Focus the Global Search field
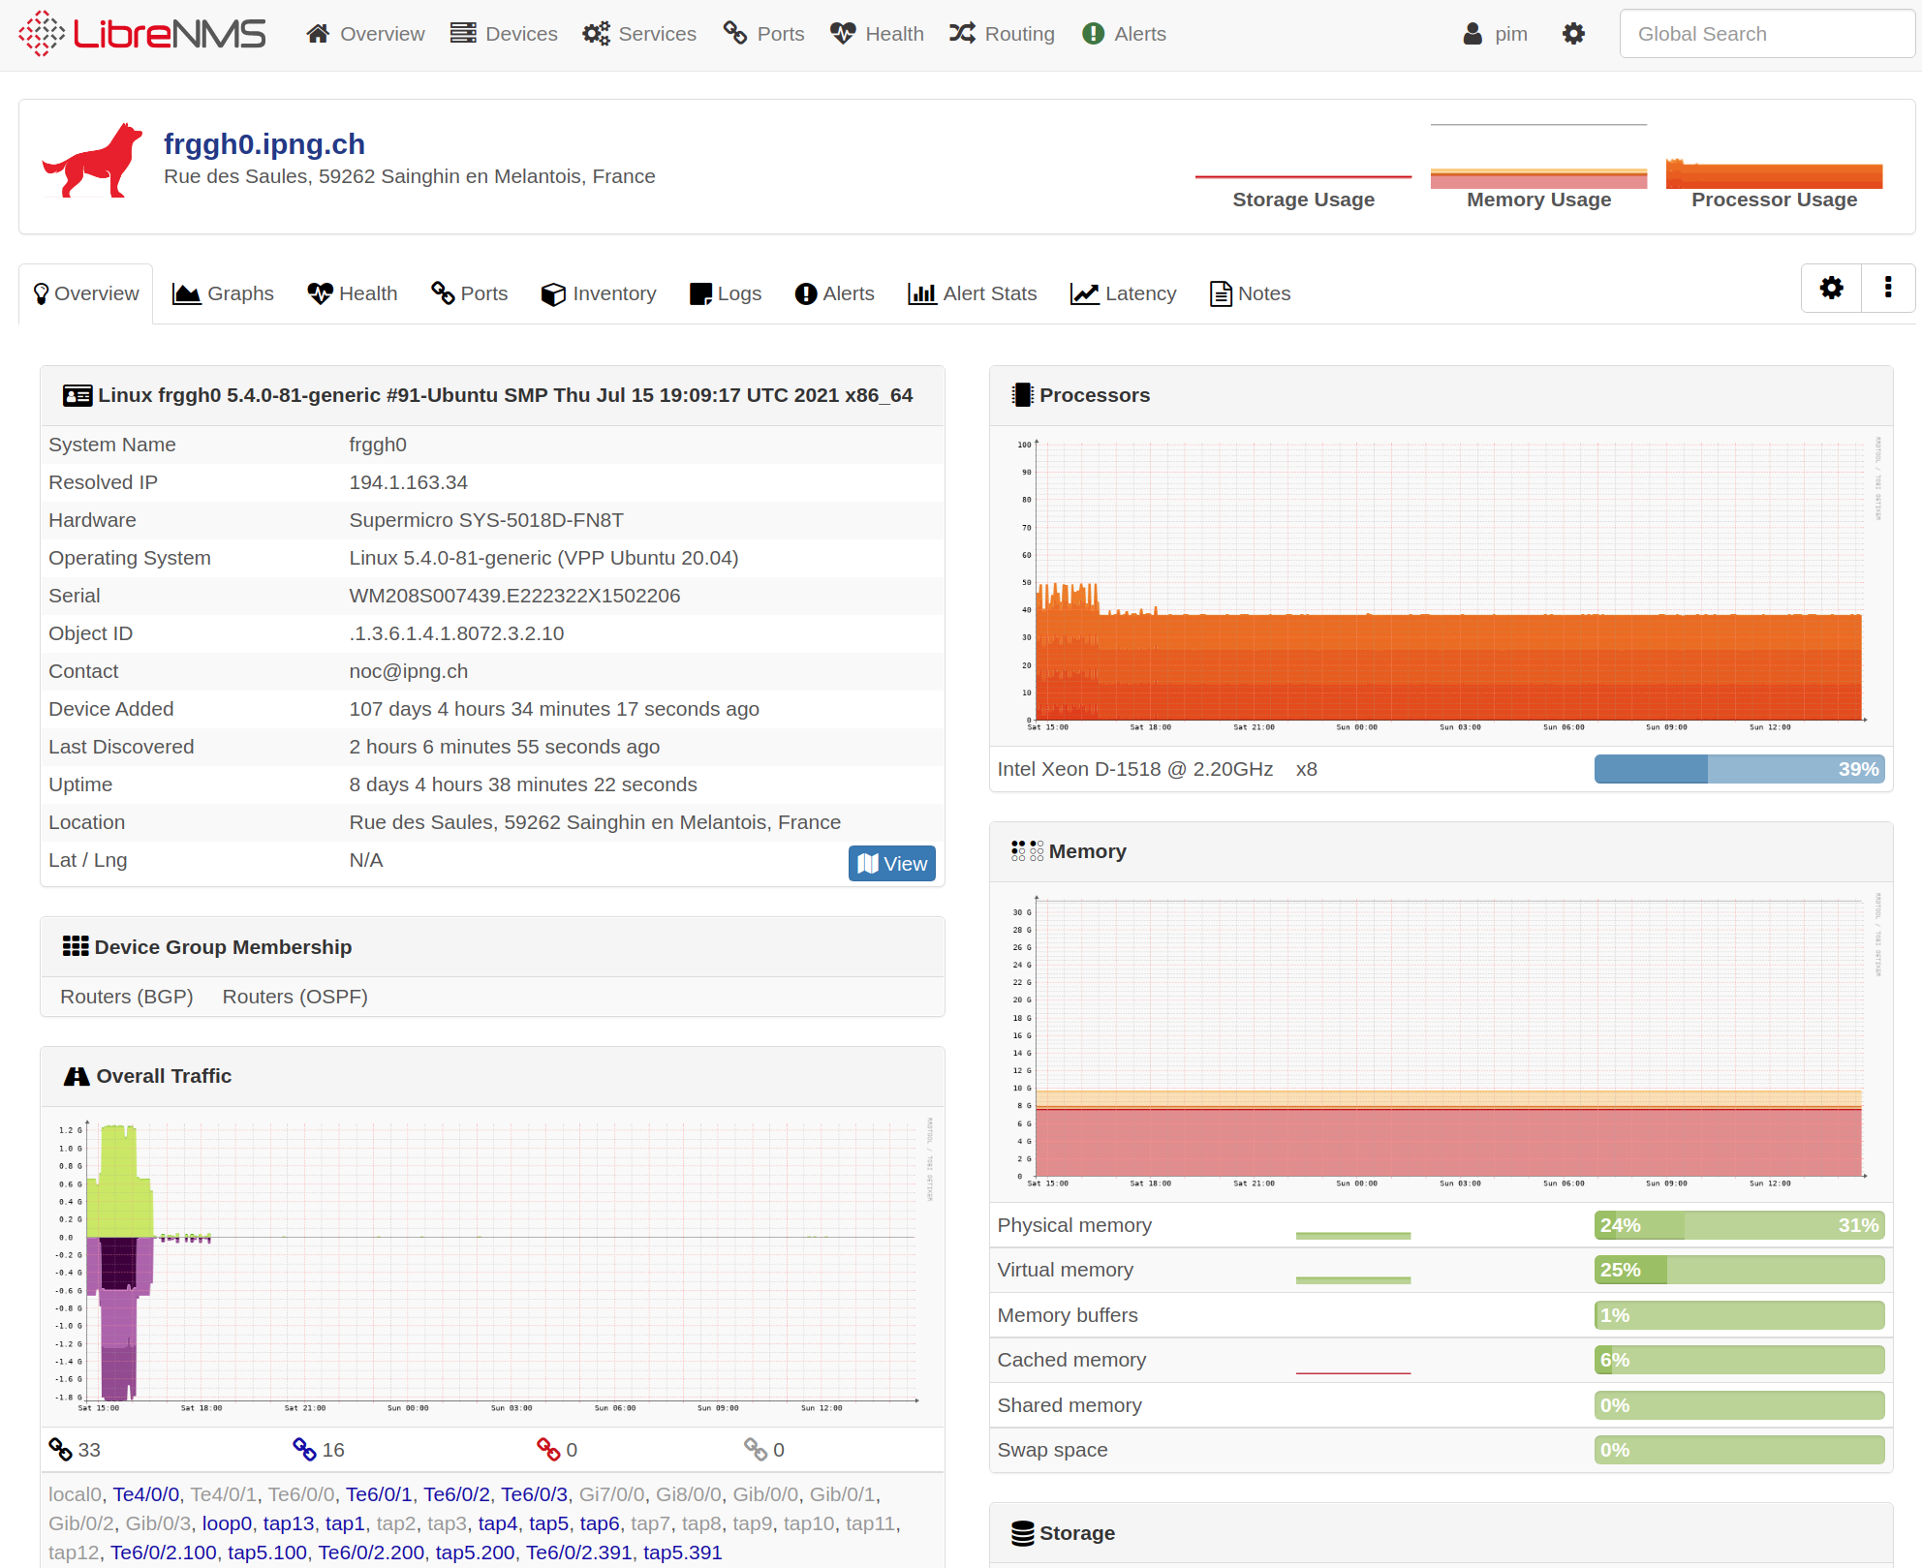The height and width of the screenshot is (1568, 1922). click(x=1767, y=34)
